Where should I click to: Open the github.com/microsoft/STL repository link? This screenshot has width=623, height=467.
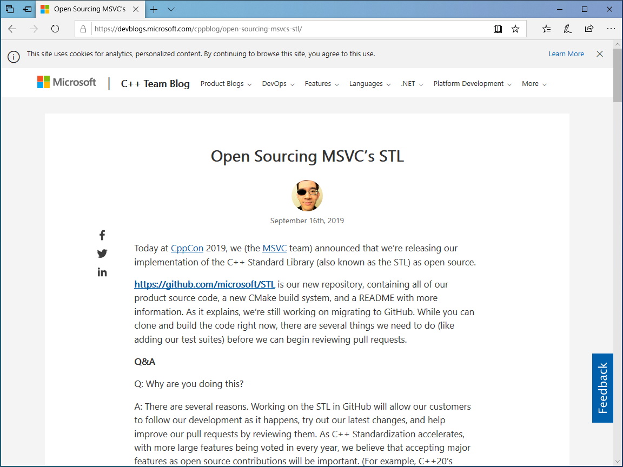click(203, 284)
